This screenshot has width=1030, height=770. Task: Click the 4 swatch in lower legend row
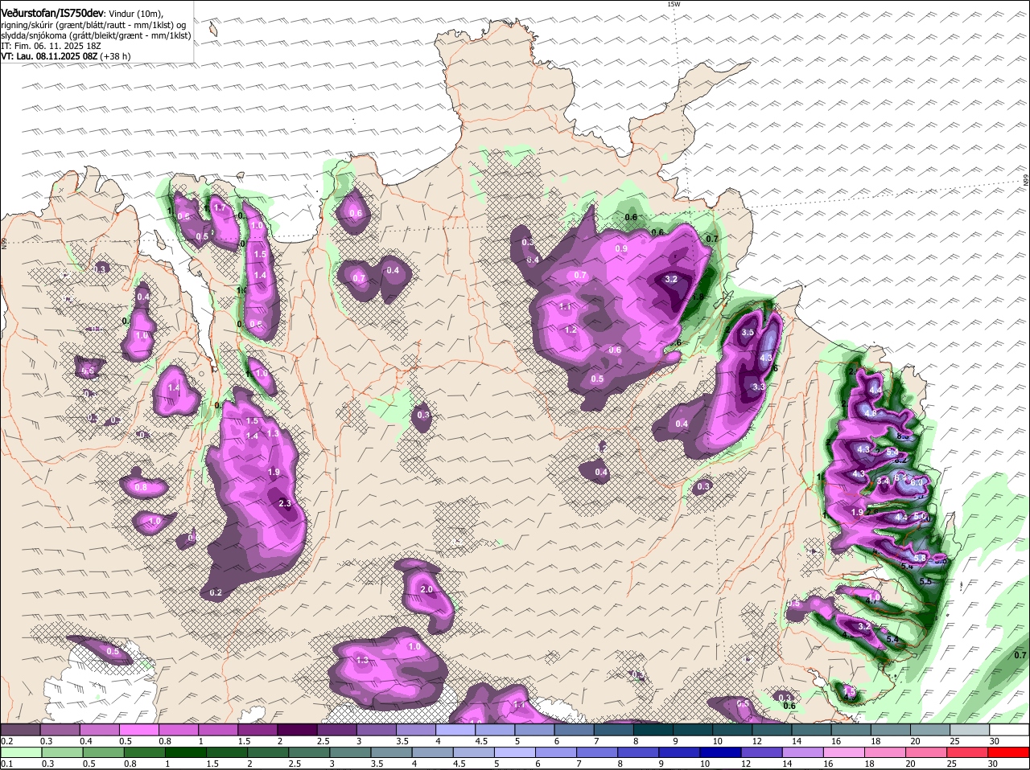coord(433,752)
